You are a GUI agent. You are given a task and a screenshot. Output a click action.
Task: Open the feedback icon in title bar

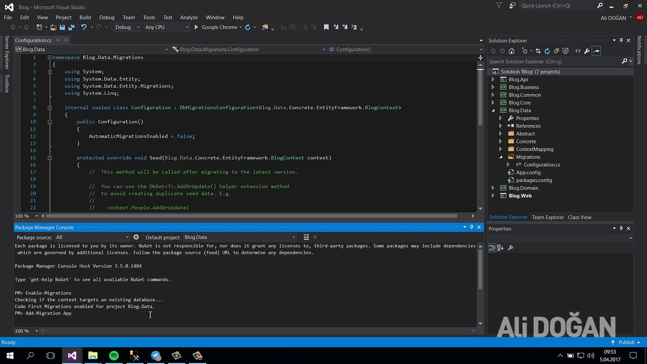513,6
